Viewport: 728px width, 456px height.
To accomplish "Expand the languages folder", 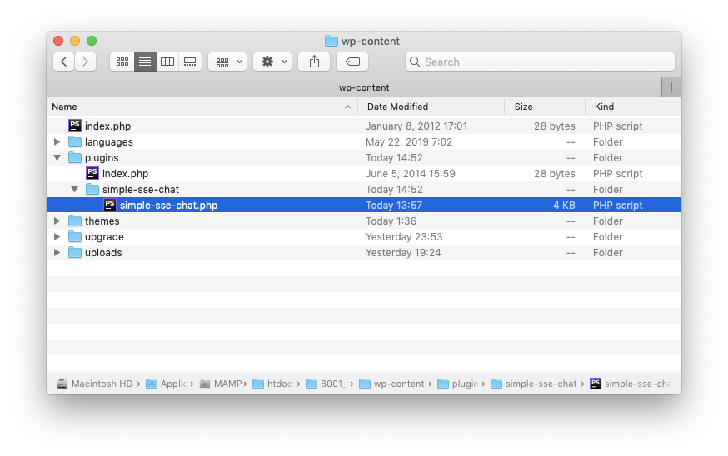I will (57, 142).
